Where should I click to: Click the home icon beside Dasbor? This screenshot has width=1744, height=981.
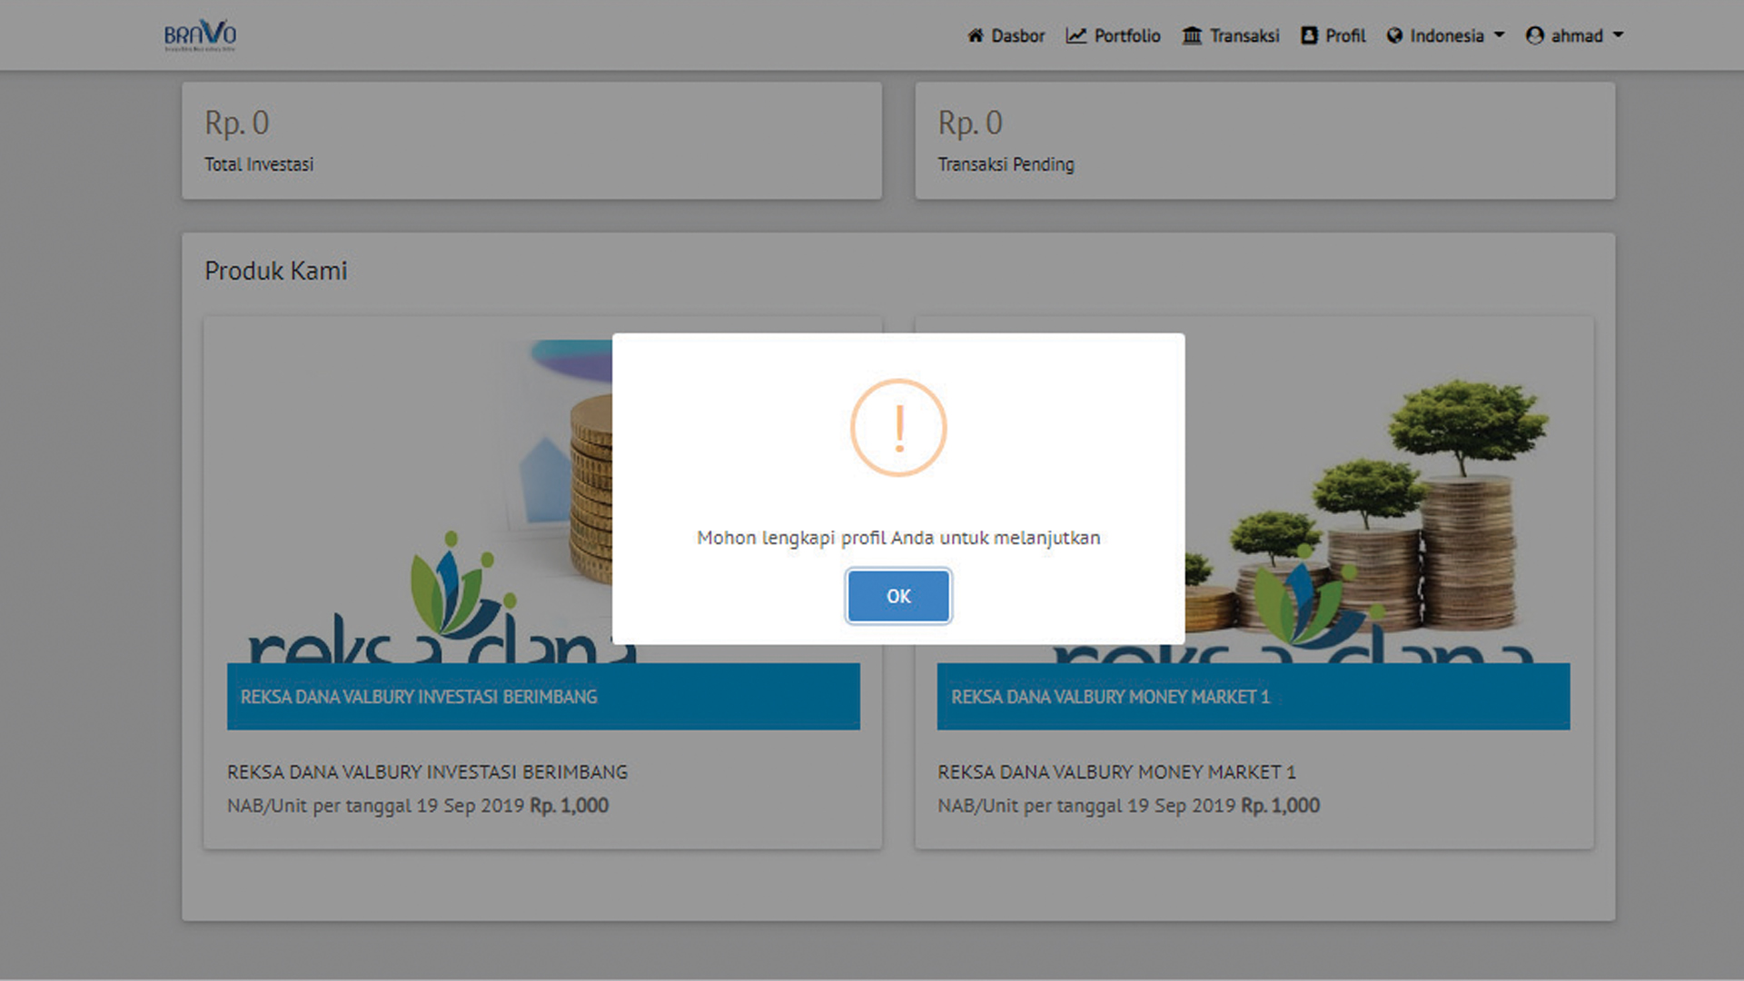[x=976, y=35]
